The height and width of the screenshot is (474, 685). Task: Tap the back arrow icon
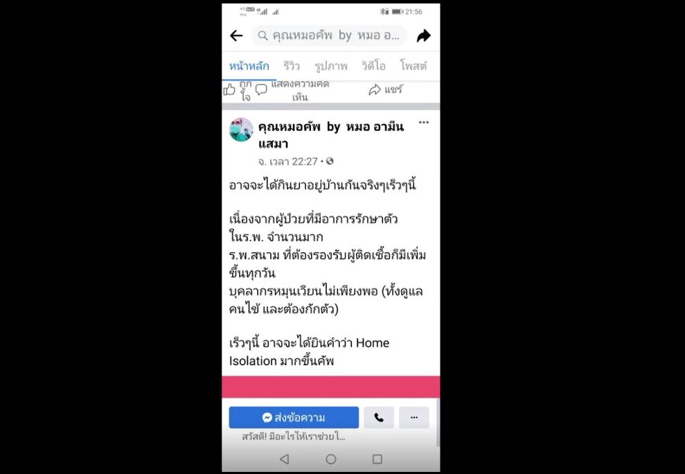tap(236, 36)
